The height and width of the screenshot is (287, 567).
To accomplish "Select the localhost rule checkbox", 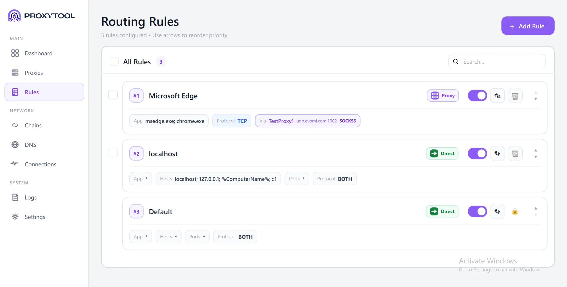I will [x=113, y=153].
